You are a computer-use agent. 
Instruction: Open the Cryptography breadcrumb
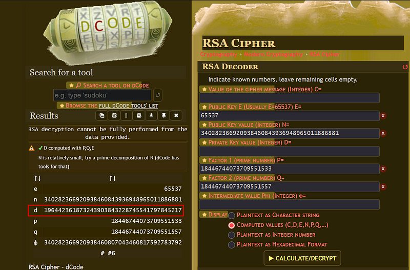pos(219,54)
